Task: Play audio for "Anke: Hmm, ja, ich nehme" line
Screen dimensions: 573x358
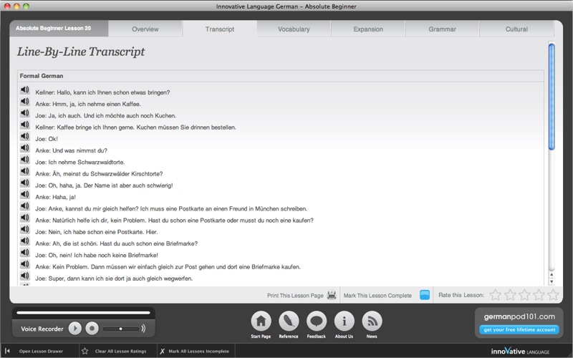Action: (x=25, y=102)
